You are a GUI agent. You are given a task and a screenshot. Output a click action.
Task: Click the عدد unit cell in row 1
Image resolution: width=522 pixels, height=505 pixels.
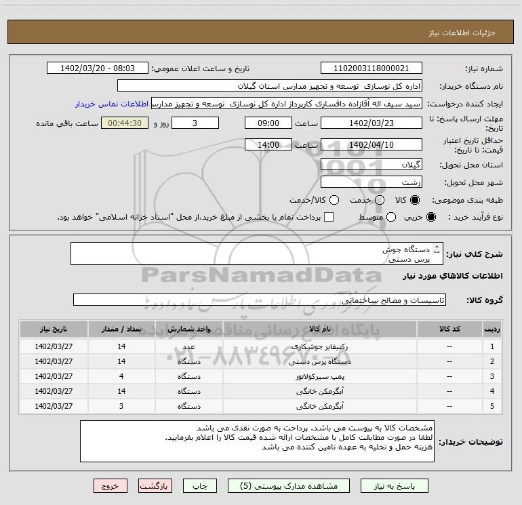click(x=188, y=346)
